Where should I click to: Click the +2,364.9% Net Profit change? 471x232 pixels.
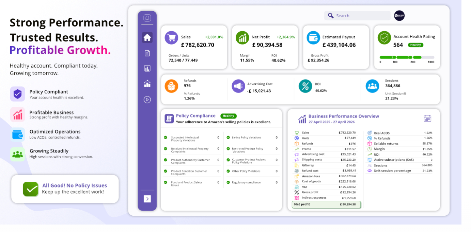coord(286,37)
